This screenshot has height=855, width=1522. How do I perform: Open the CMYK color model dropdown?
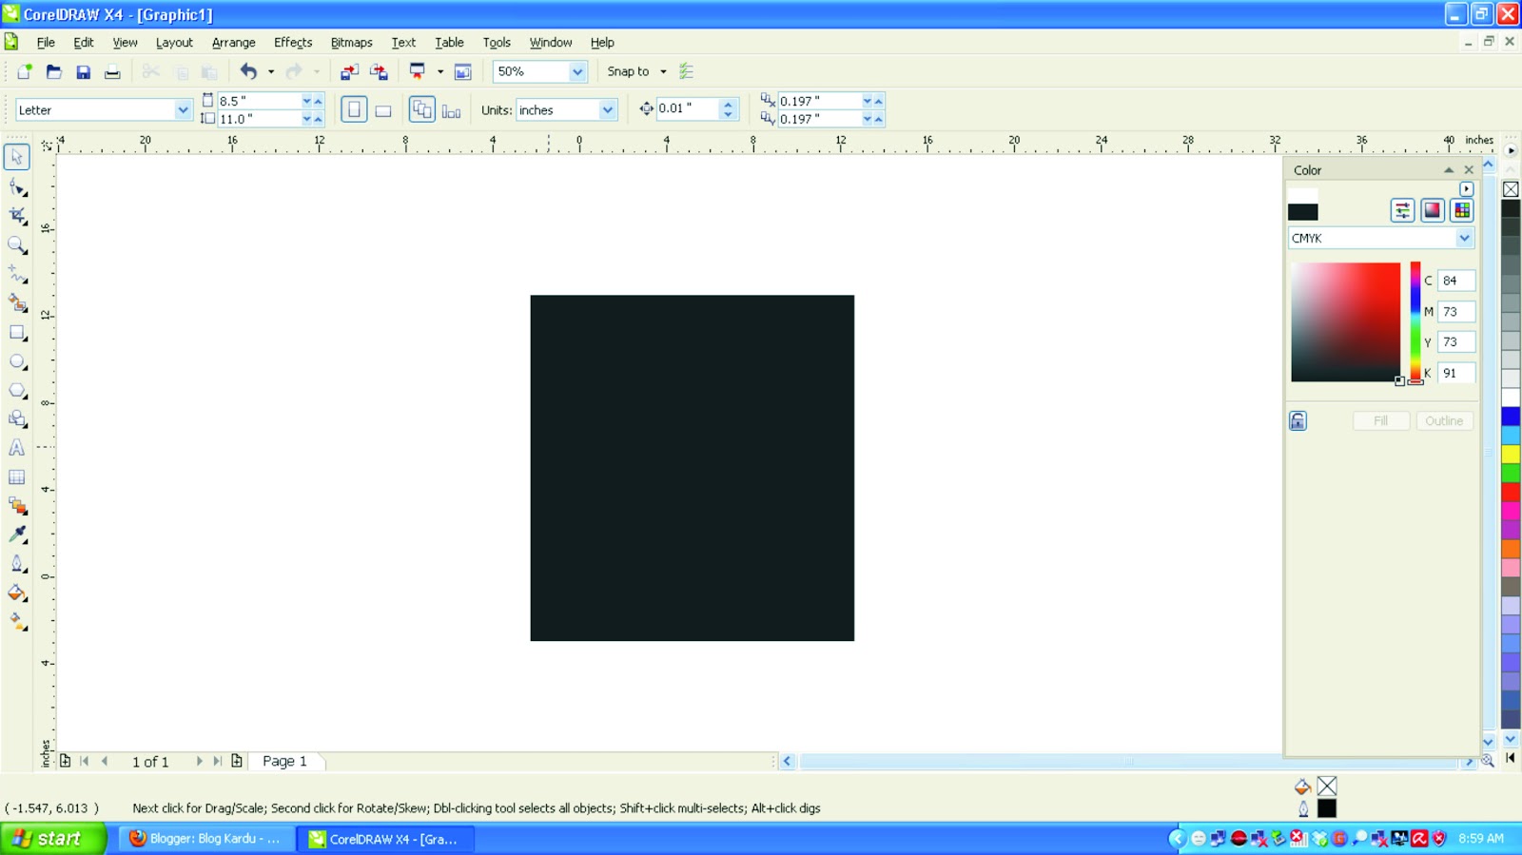[1464, 238]
